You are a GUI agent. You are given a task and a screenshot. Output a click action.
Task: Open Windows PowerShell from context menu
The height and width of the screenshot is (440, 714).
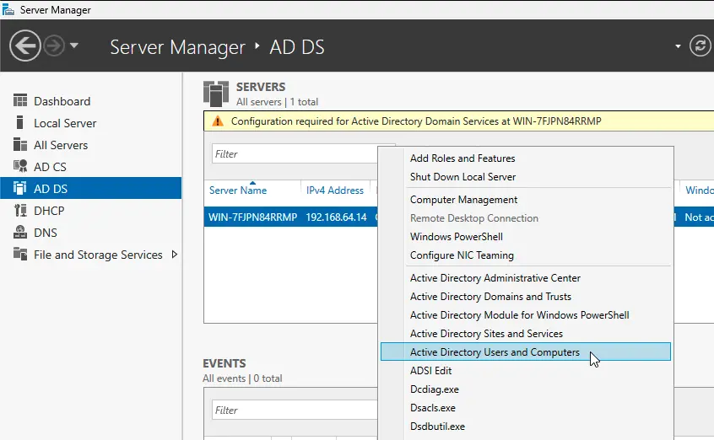pyautogui.click(x=455, y=237)
